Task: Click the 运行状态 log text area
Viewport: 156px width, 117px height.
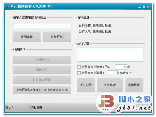Action: (110, 55)
